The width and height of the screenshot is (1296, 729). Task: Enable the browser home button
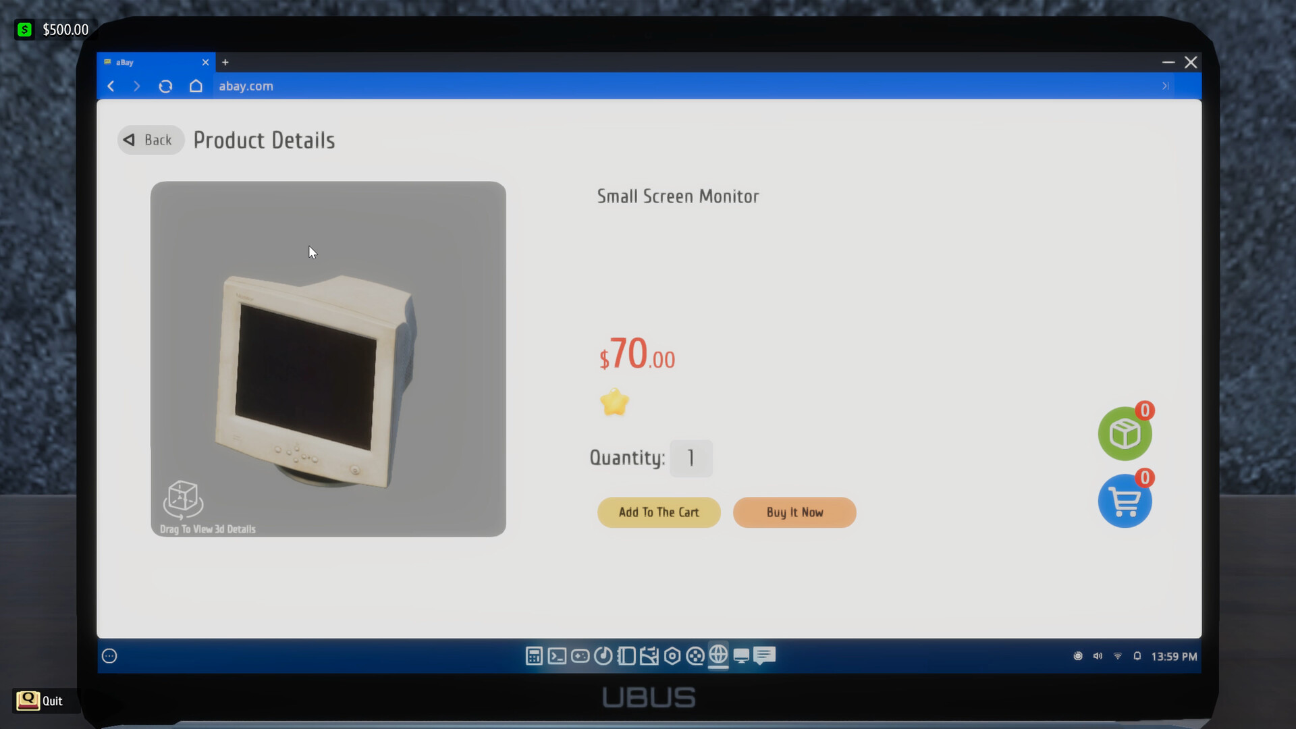tap(195, 86)
